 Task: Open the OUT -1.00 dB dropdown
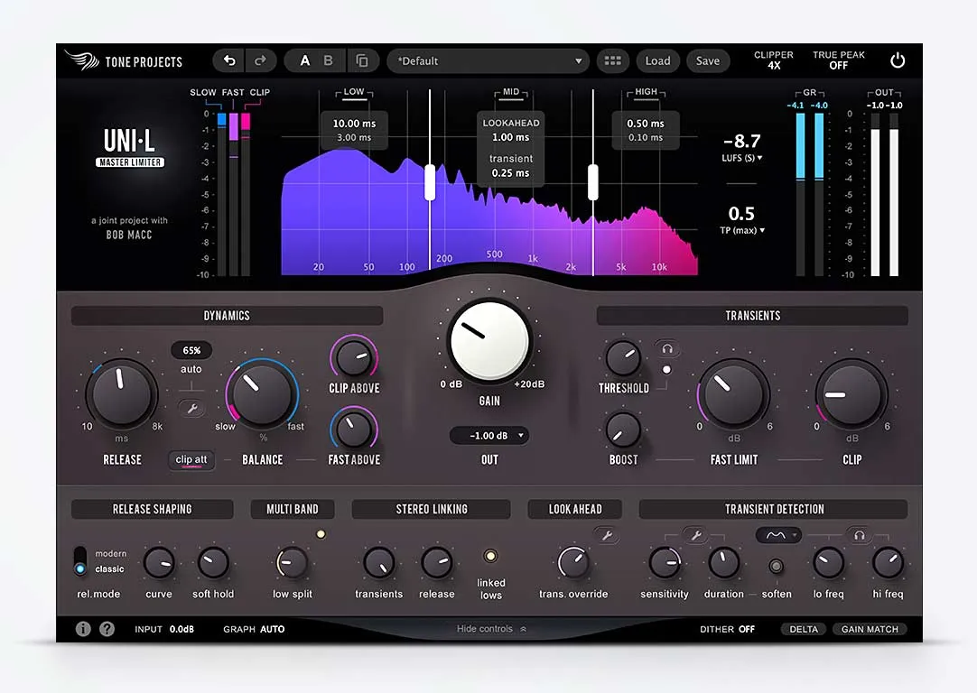coord(489,435)
